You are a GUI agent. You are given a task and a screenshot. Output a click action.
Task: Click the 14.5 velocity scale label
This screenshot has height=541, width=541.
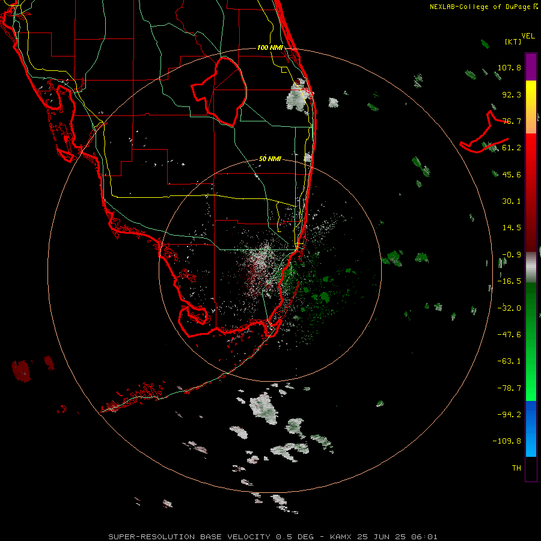(512, 228)
